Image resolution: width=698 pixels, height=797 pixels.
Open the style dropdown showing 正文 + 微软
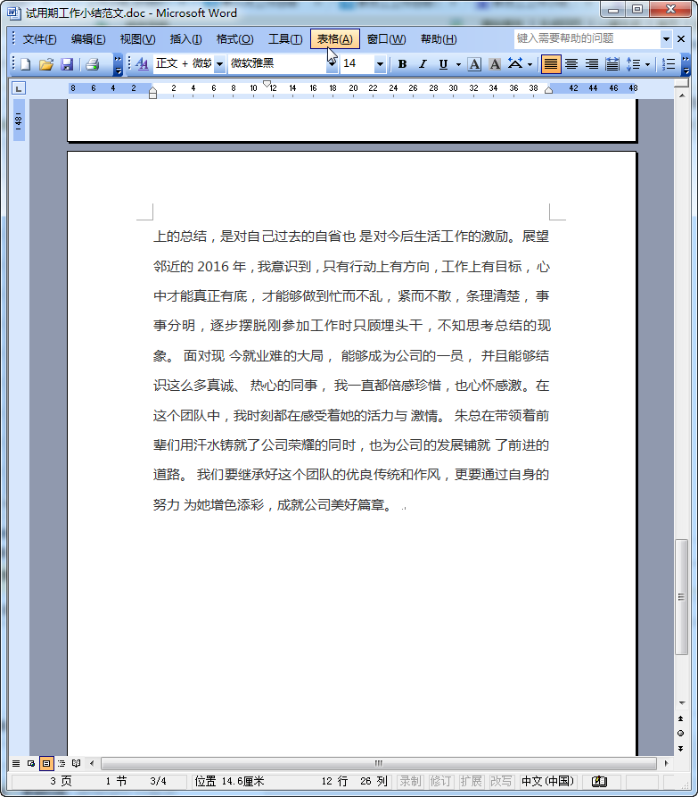pos(220,64)
